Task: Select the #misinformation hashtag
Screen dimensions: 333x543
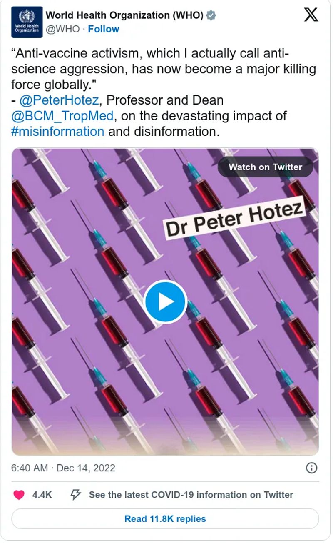Action: (x=58, y=131)
